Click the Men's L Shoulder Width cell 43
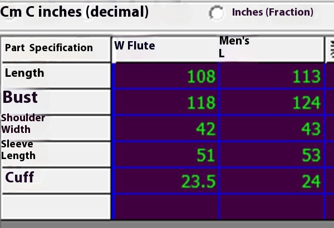Screen dimensions: 334x228 (272, 128)
